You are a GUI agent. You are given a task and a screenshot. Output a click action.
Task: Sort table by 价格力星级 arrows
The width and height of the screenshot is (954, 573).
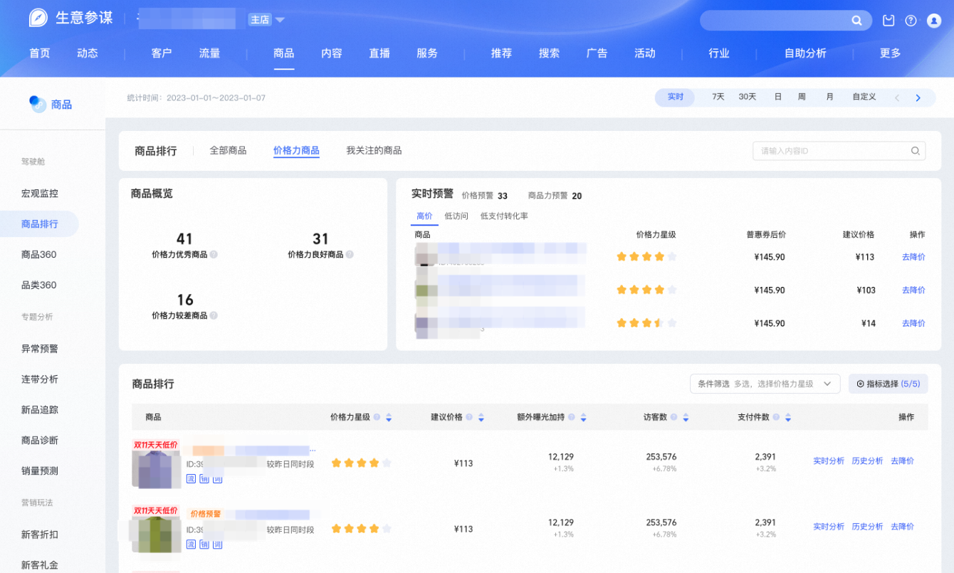point(389,418)
